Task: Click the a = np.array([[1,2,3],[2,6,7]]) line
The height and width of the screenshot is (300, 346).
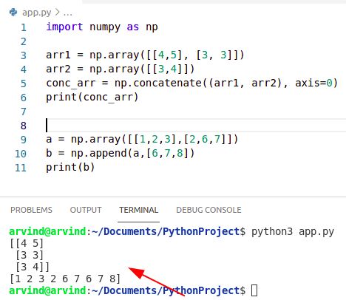Action: pyautogui.click(x=142, y=139)
